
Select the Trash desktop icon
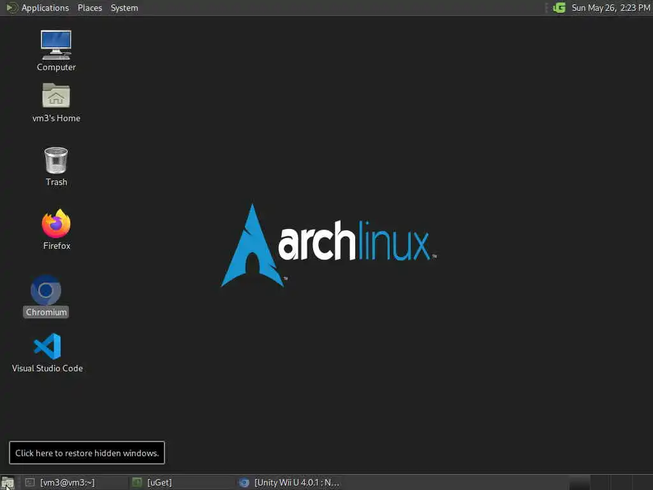(x=56, y=167)
